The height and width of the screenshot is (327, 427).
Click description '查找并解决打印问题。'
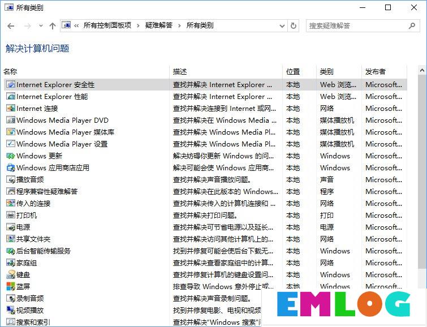pos(205,216)
